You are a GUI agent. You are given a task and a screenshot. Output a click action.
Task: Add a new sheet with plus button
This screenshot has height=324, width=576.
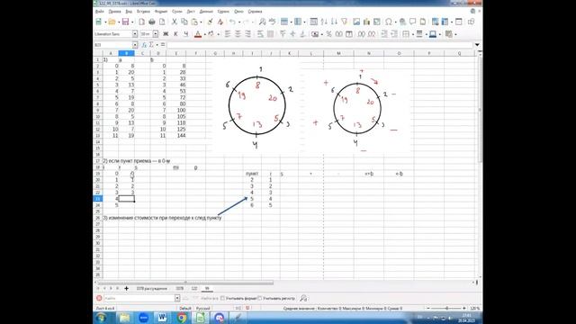click(x=126, y=288)
